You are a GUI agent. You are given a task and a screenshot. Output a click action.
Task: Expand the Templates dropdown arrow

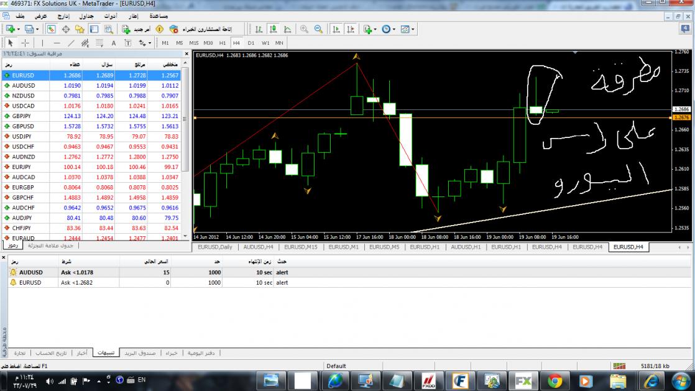413,29
